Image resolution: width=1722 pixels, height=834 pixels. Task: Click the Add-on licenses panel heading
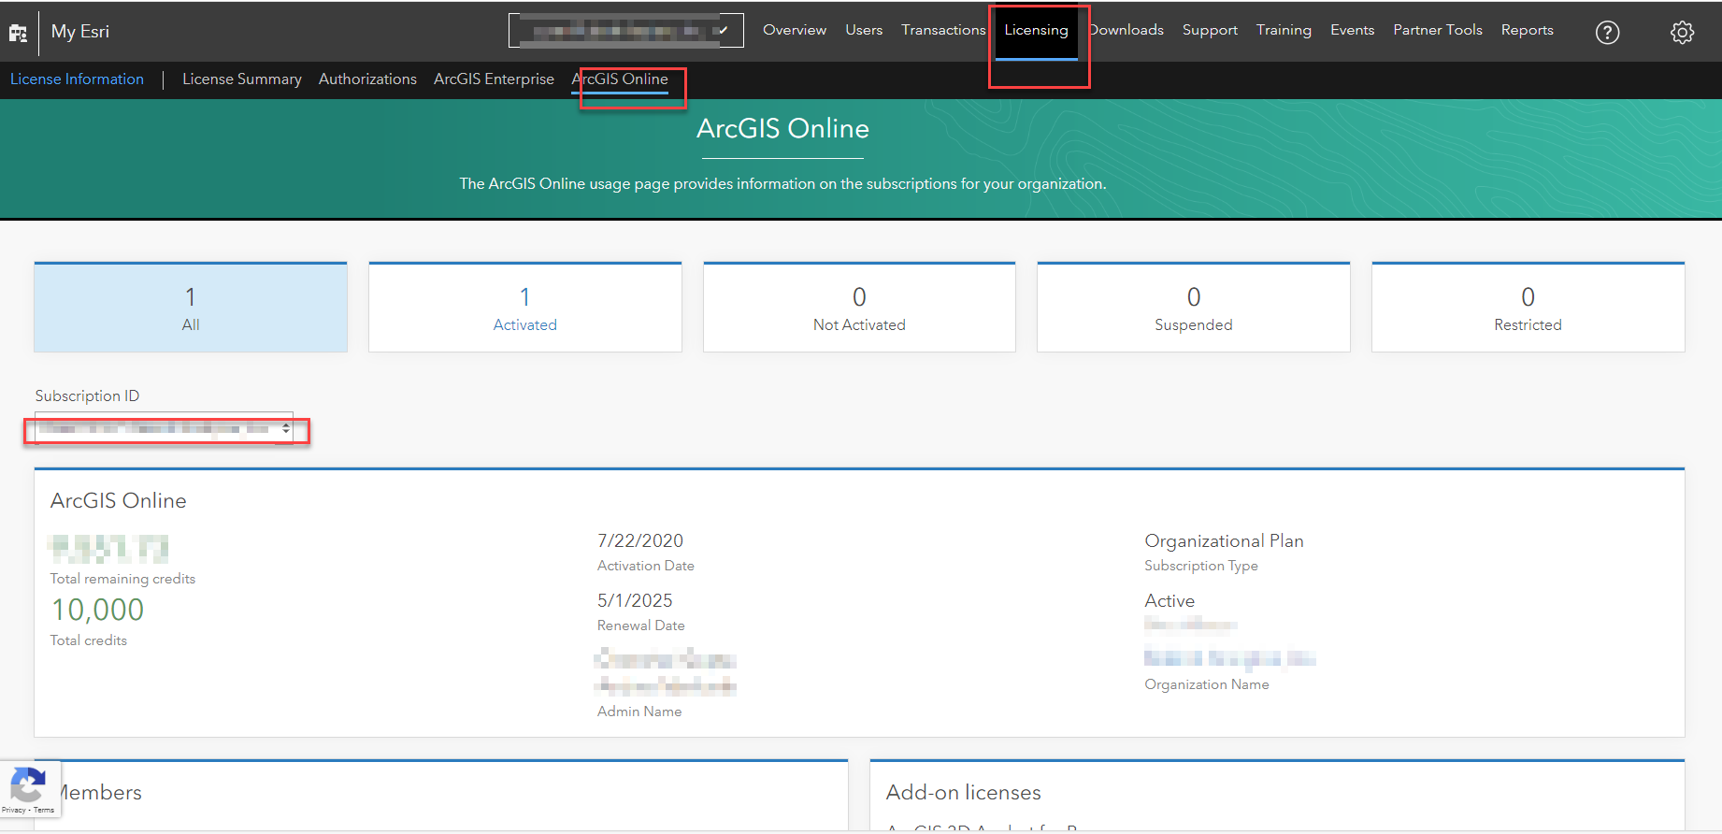point(963,793)
